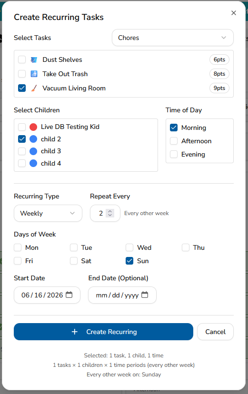Check the child 3 checkbox

tap(22, 151)
